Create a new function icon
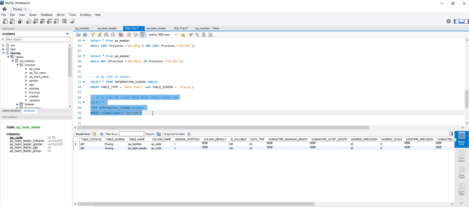This screenshot has height=207, width=469. (x=56, y=21)
